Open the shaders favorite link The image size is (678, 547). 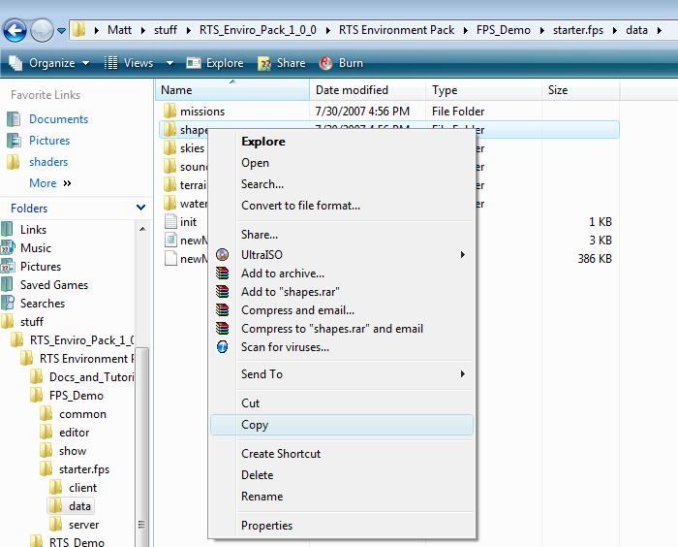pyautogui.click(x=48, y=162)
